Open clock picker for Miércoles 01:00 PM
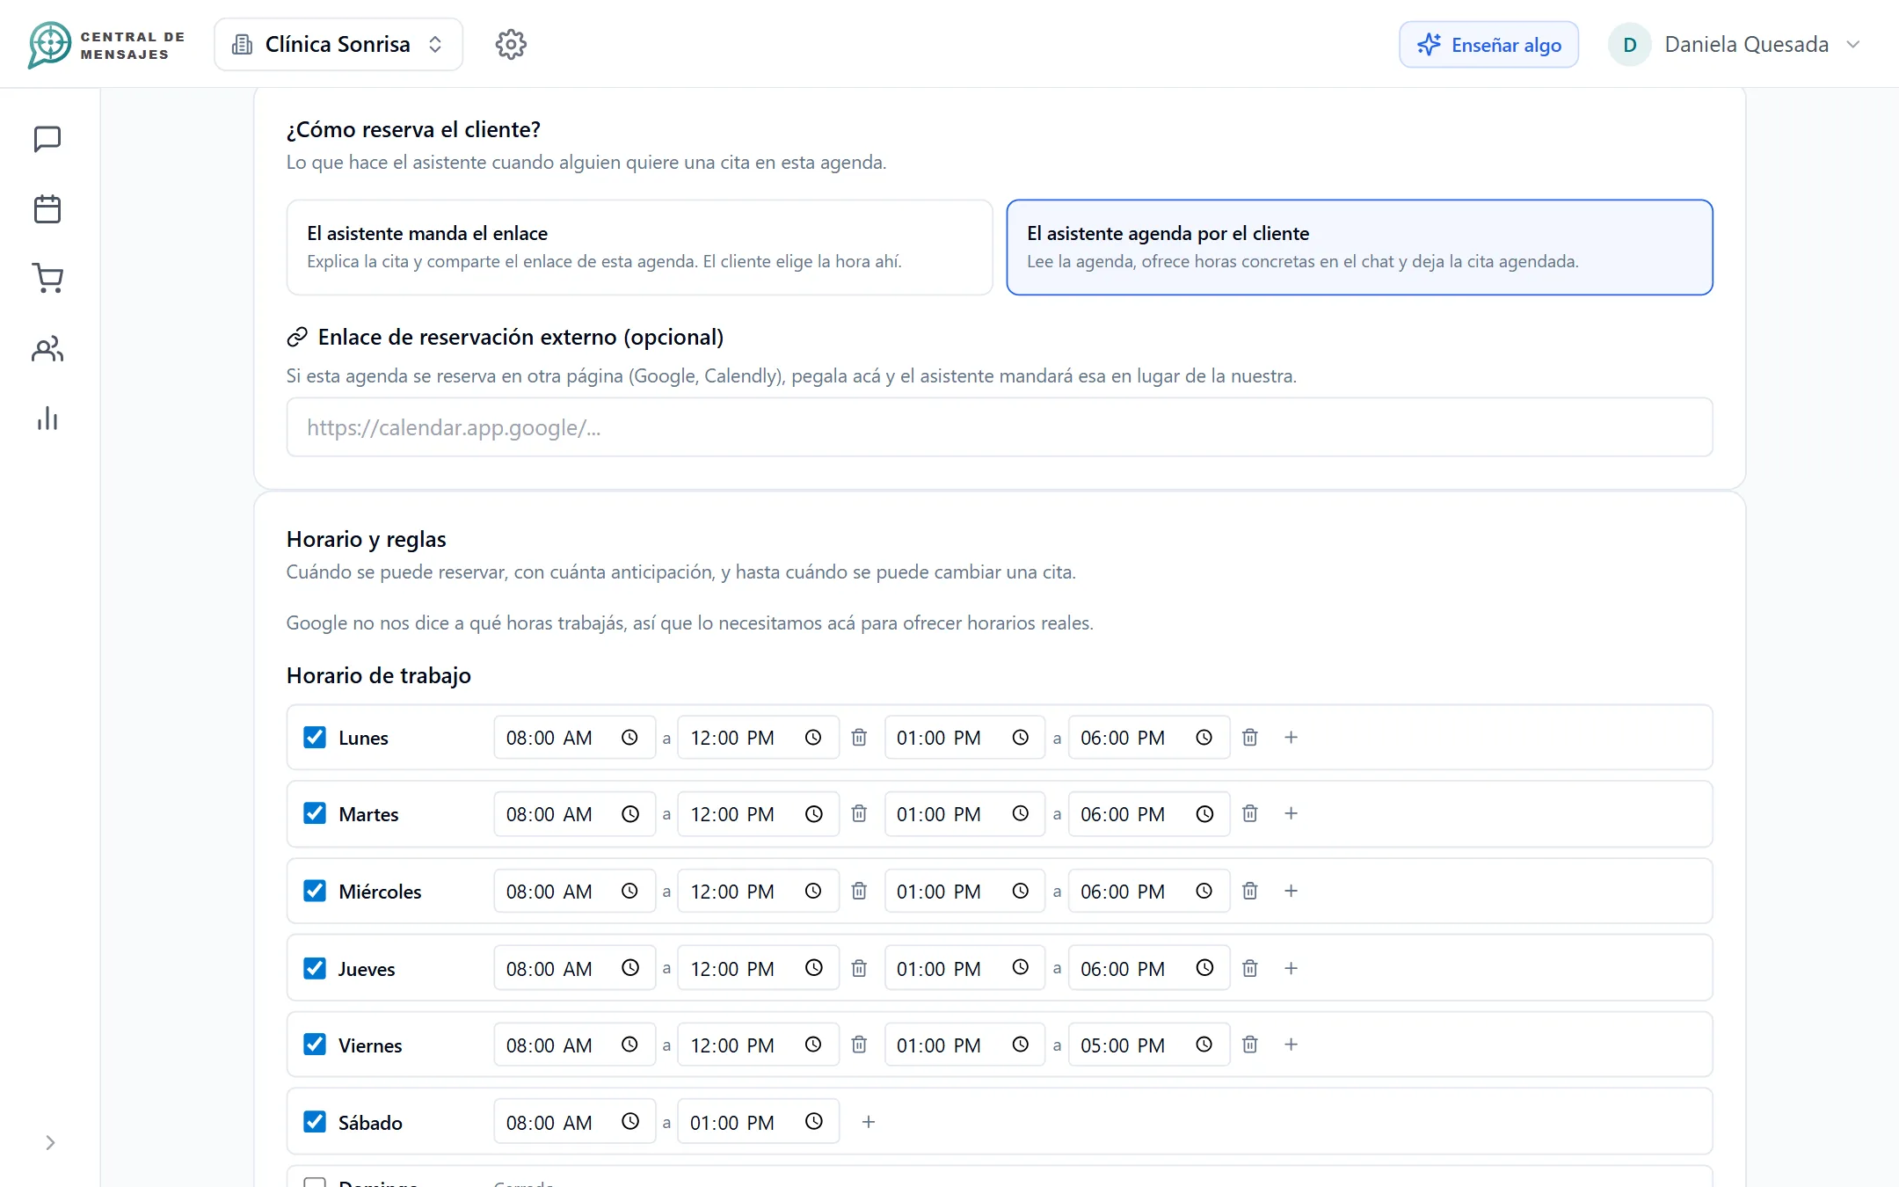This screenshot has height=1187, width=1899. pos(1020,891)
